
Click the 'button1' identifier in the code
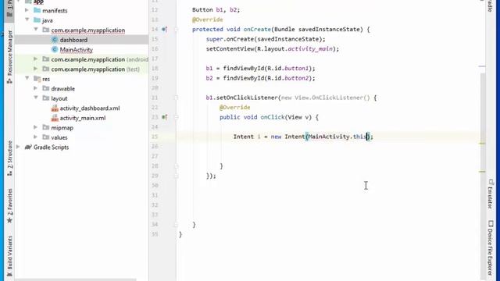pos(296,69)
